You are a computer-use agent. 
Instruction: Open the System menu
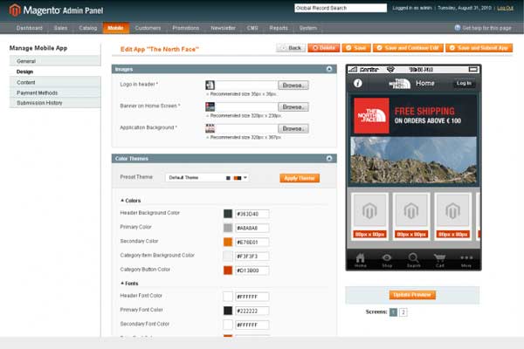307,28
